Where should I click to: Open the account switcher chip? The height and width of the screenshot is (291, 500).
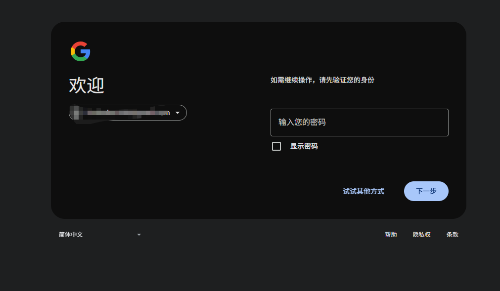click(x=128, y=113)
